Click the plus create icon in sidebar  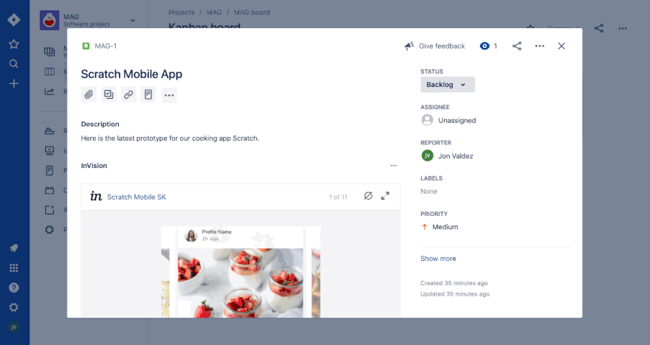click(14, 83)
